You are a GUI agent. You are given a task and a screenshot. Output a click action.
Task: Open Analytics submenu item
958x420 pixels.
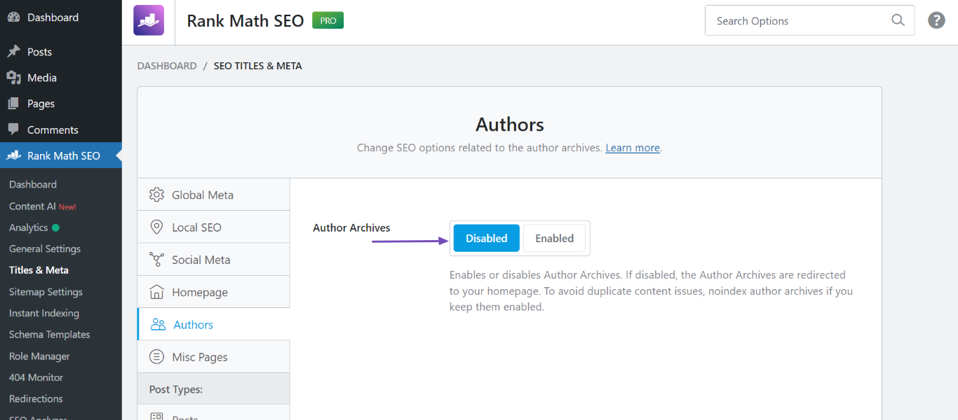point(34,227)
